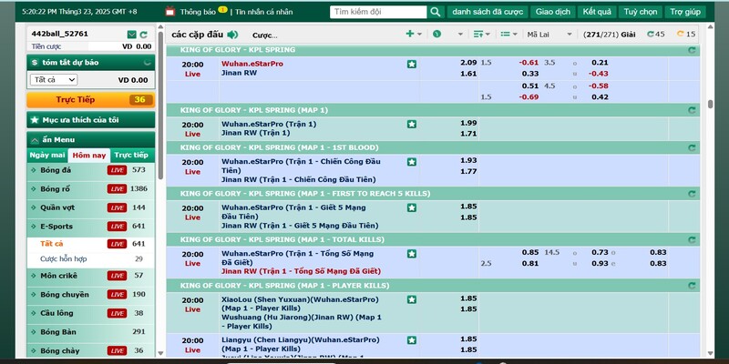Click odds 1.61 for Jinan RW
The width and height of the screenshot is (729, 364).
(x=468, y=74)
